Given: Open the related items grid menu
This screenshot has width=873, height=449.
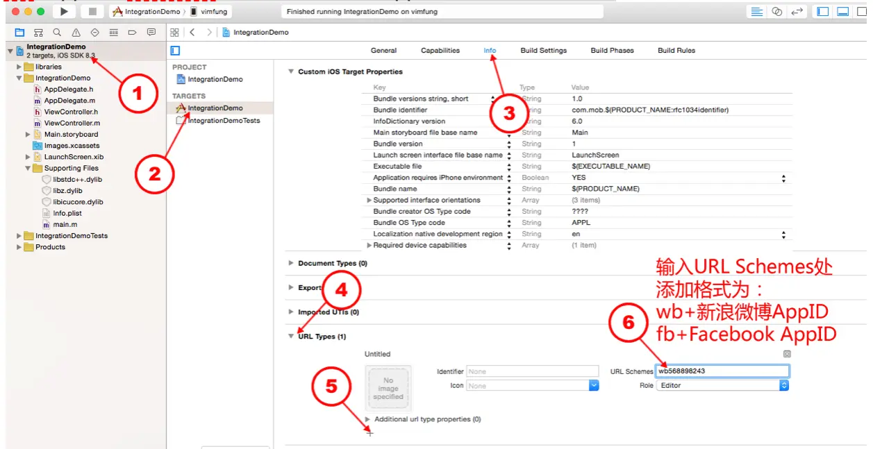Looking at the screenshot, I should [x=174, y=33].
